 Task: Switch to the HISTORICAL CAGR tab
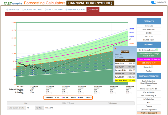pos(75,10)
